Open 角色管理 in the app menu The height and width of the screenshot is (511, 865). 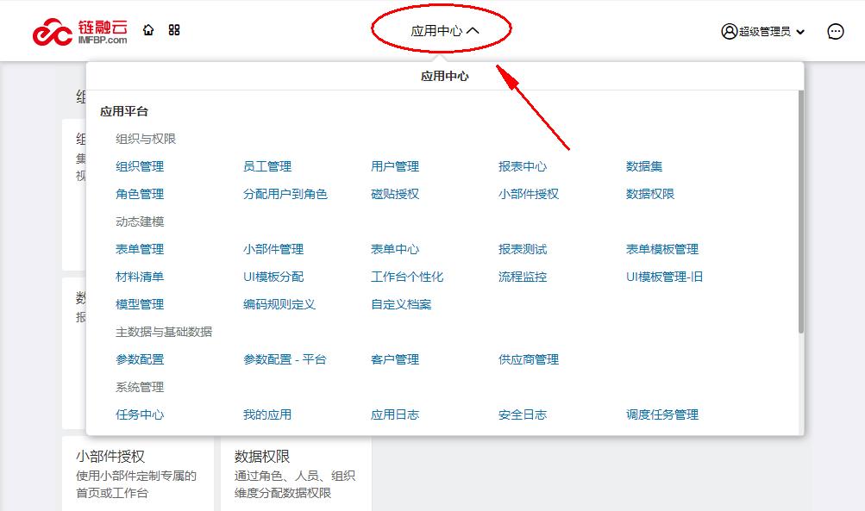[138, 194]
